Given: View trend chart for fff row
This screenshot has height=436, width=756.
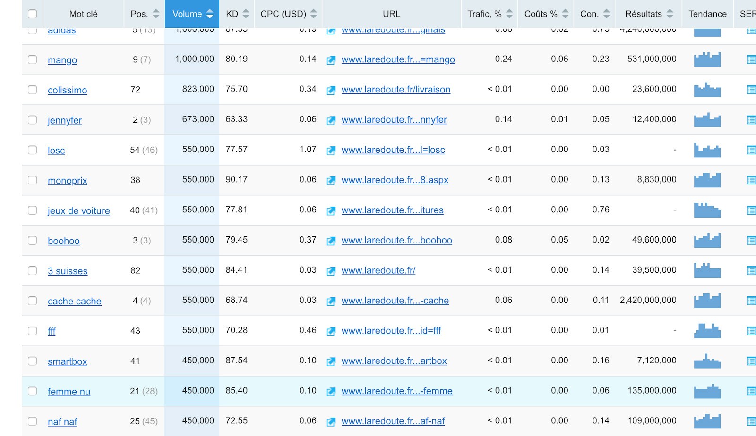Looking at the screenshot, I should point(707,331).
